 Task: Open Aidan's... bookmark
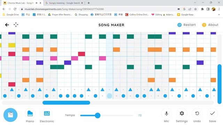point(169,15)
